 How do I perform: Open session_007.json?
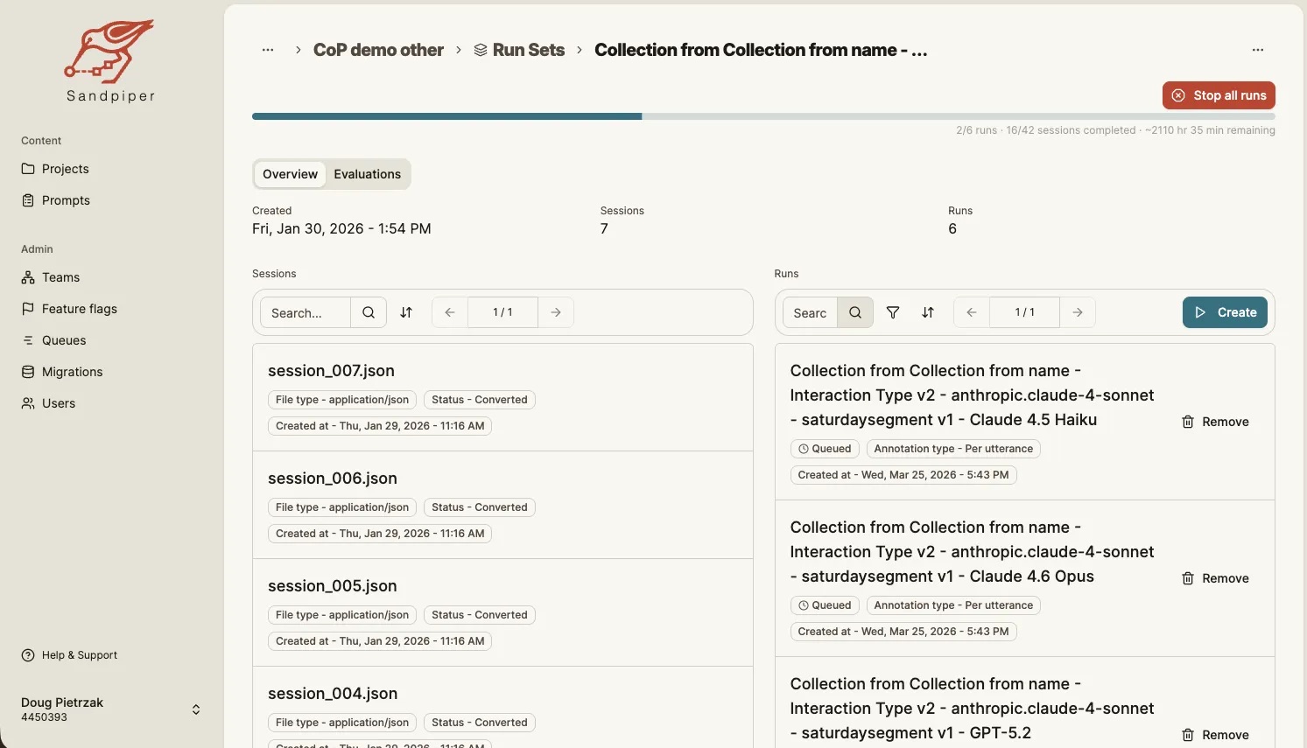(331, 371)
